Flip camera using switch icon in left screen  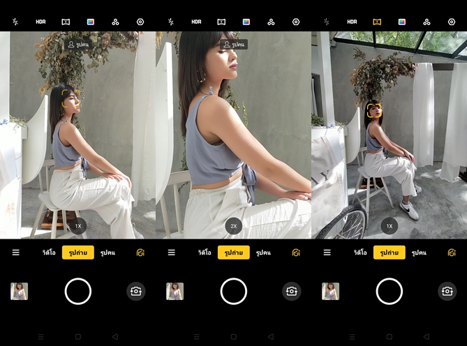pos(136,291)
